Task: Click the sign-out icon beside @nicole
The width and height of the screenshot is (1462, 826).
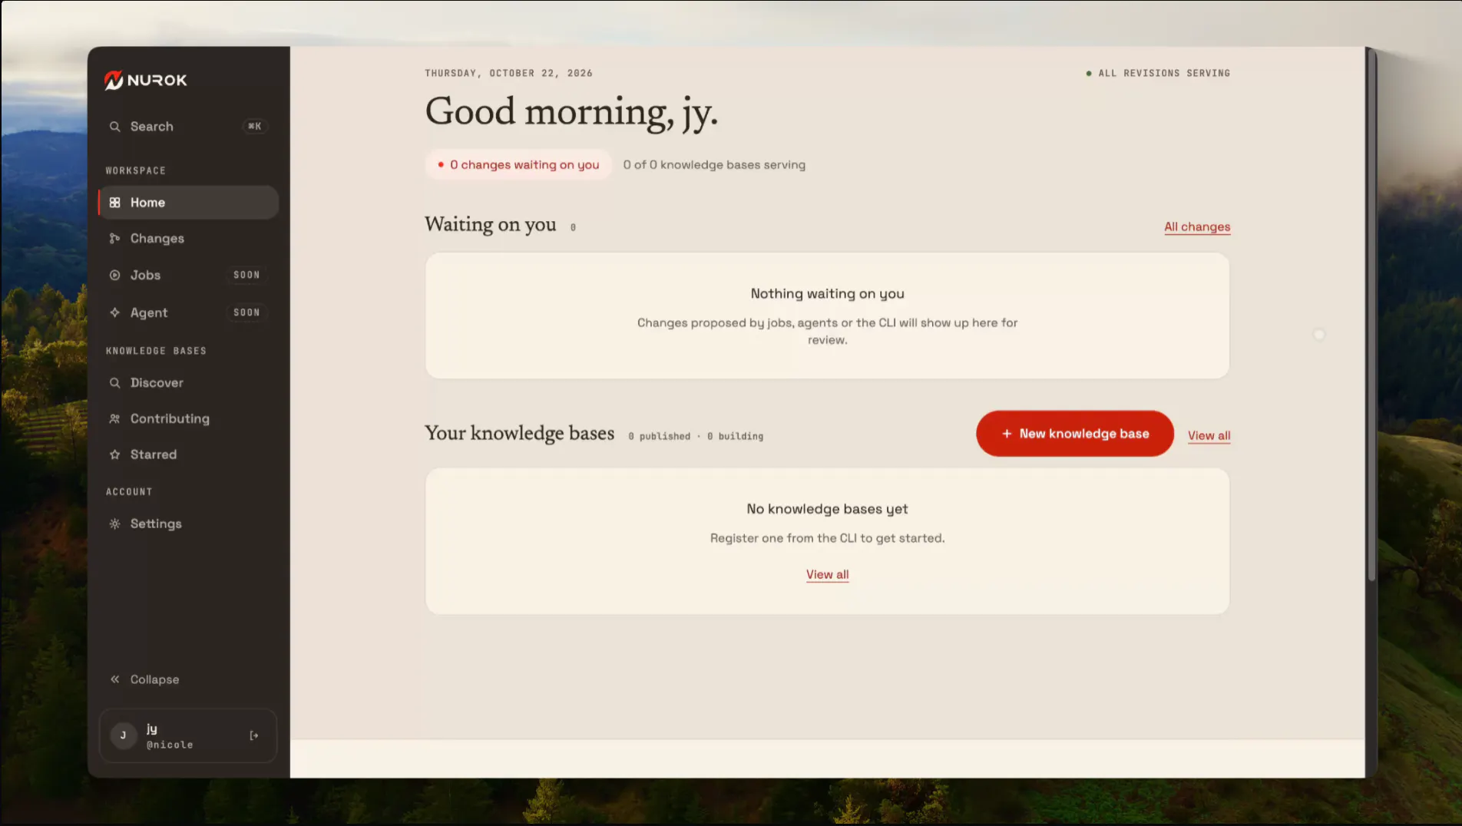Action: [x=254, y=735]
